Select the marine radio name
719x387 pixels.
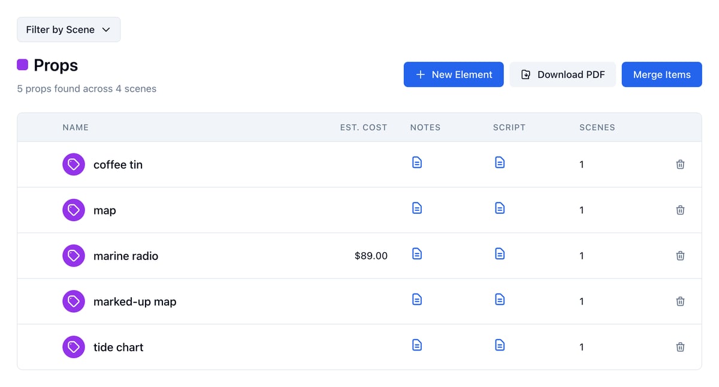(x=126, y=256)
